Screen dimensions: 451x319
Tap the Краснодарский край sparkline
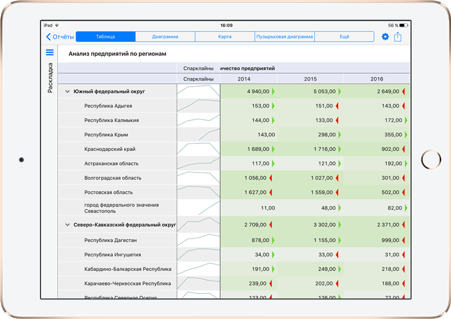198,149
